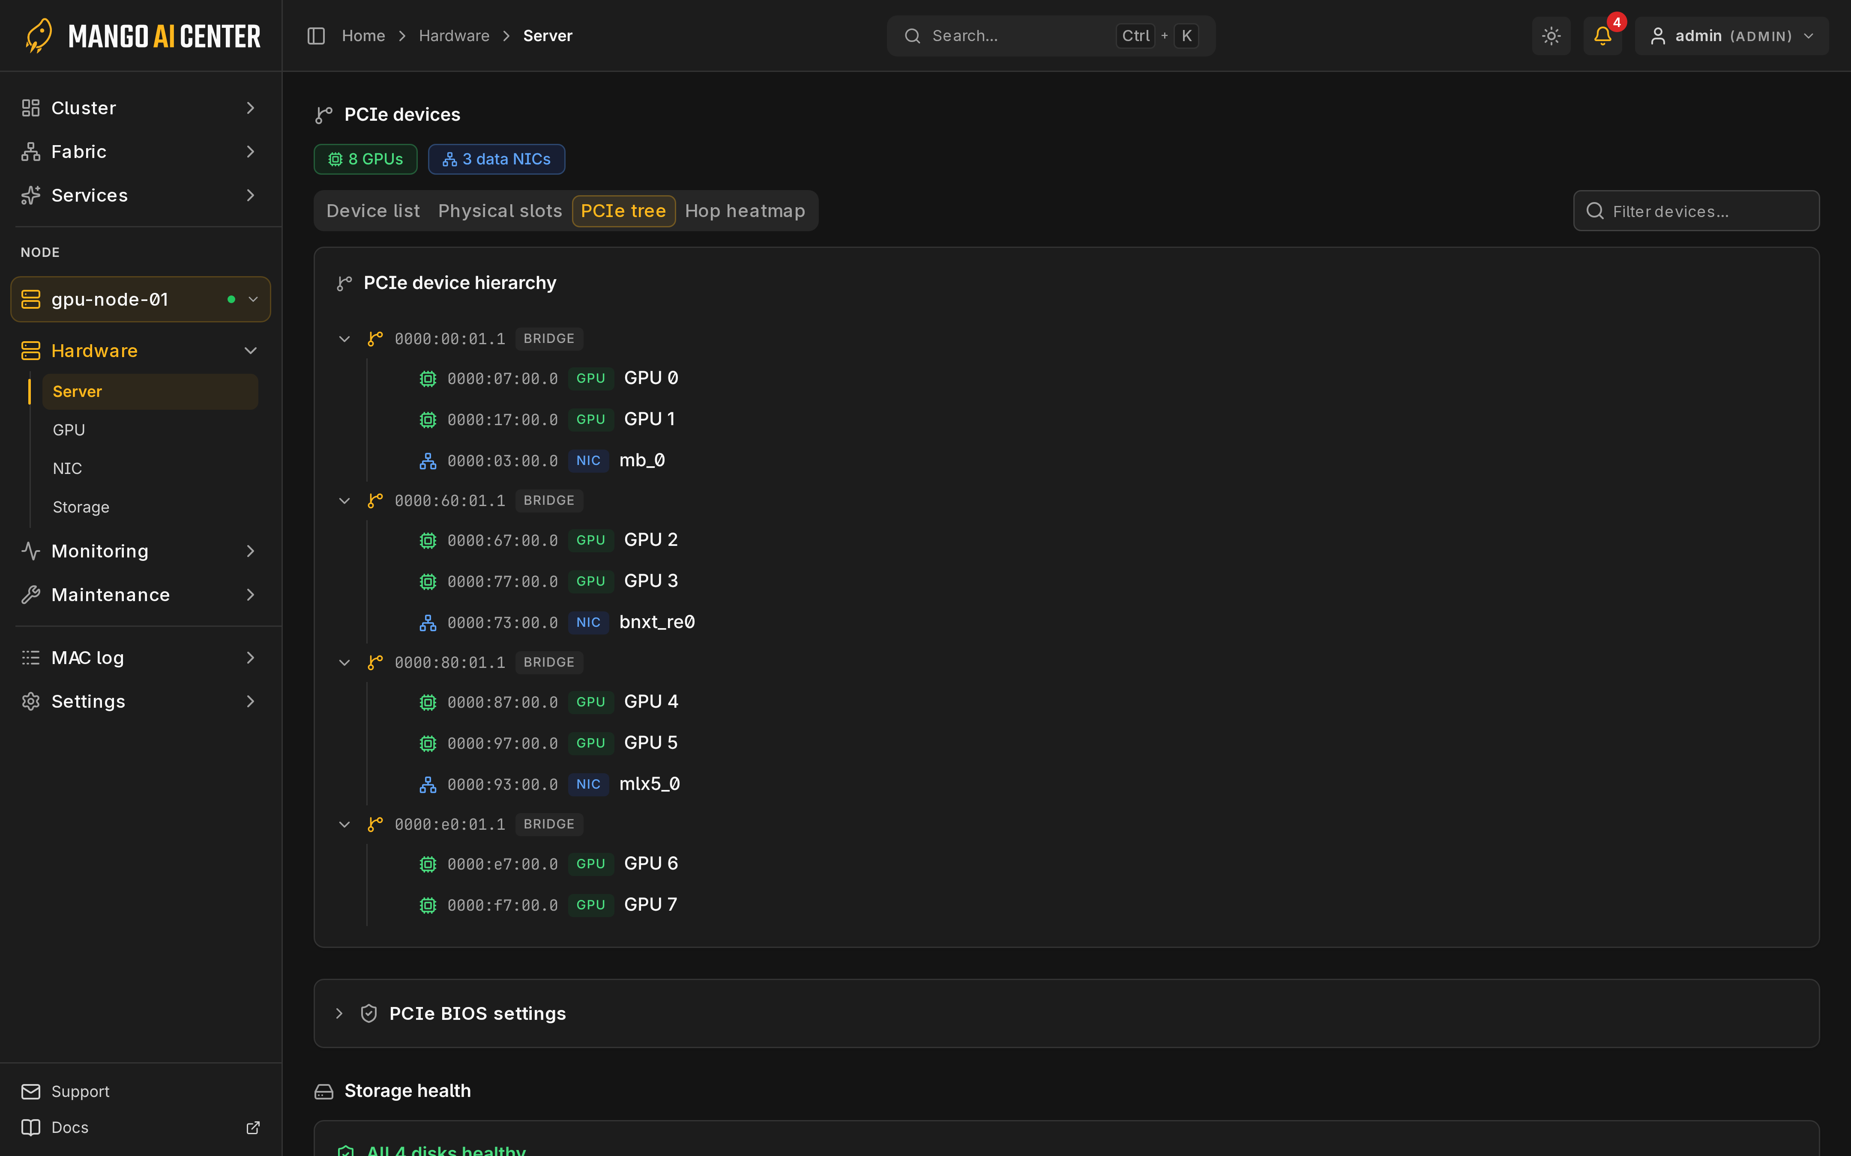Toggle the light/dark theme sun icon
This screenshot has width=1851, height=1156.
[1551, 36]
